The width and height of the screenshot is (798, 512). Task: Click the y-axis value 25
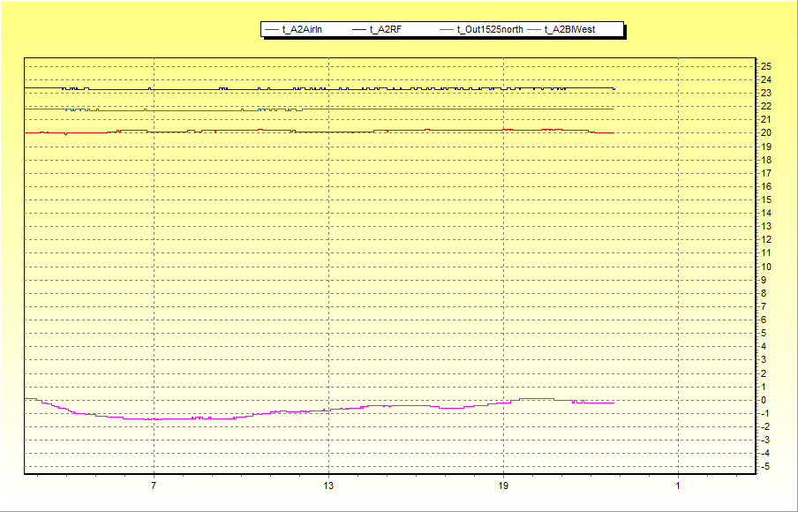point(766,66)
